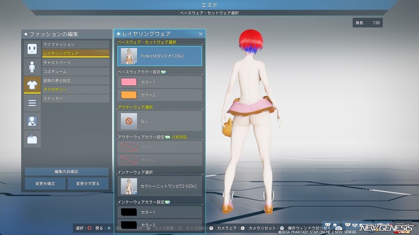
Task: Open the saved data folder icon
Action: coord(32,139)
